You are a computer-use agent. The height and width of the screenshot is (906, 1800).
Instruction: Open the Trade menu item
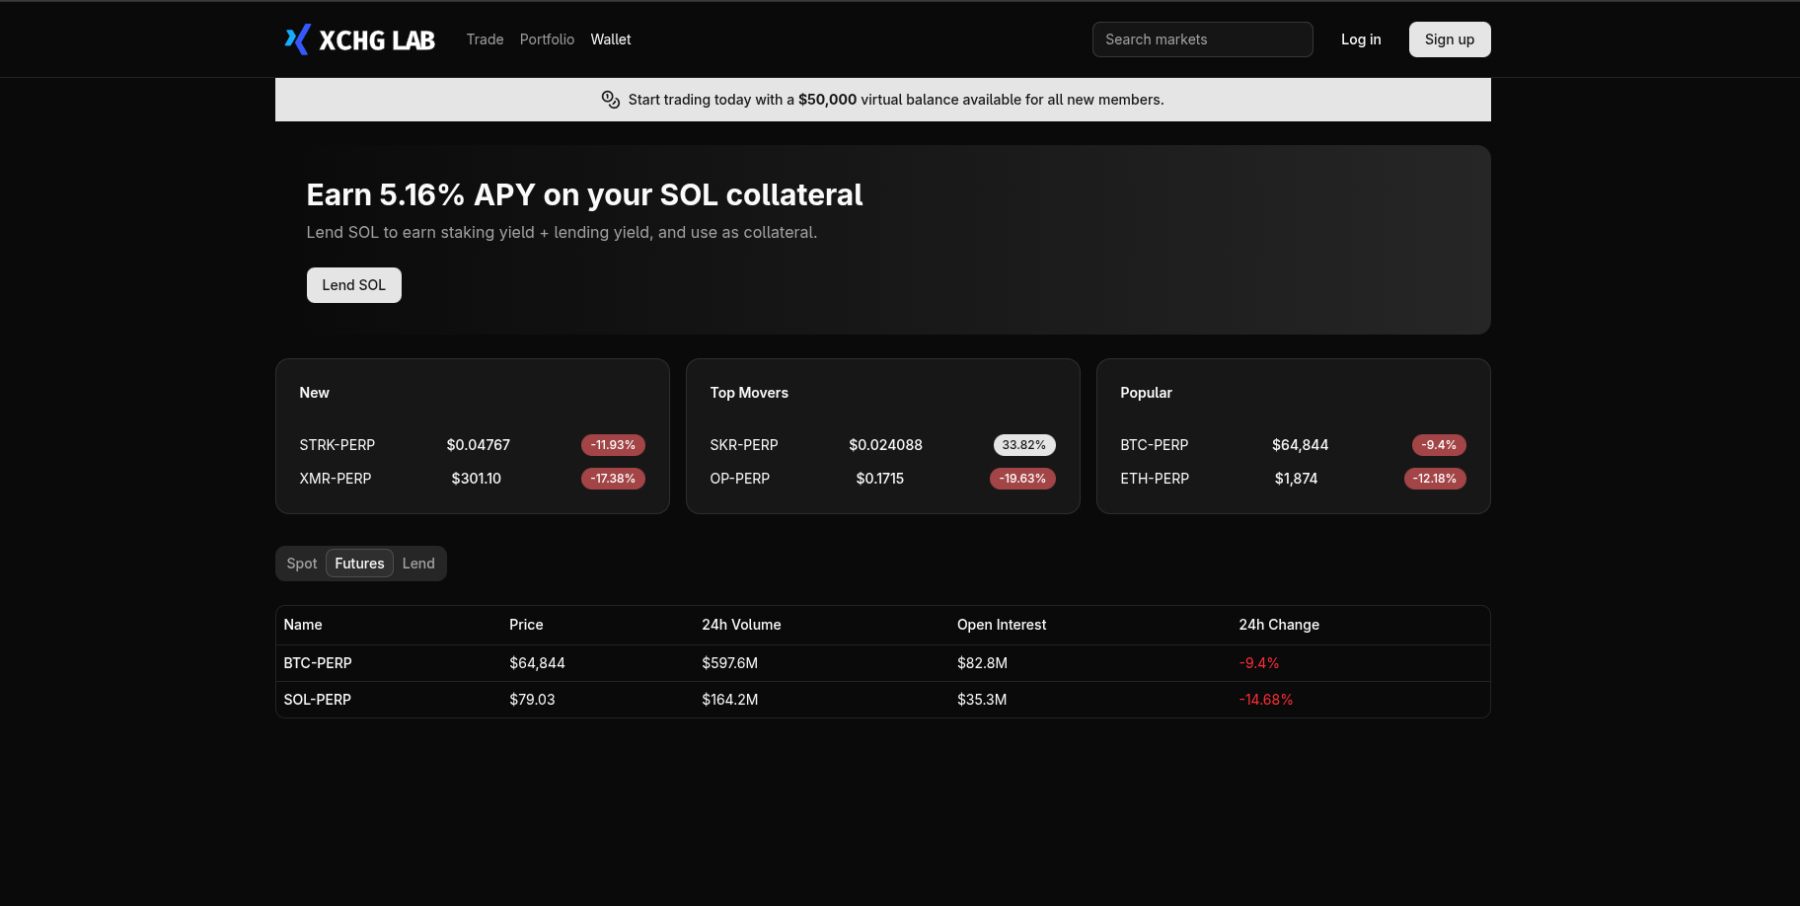point(485,39)
